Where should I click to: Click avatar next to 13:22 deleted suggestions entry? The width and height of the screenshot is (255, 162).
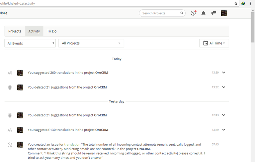pos(20,87)
